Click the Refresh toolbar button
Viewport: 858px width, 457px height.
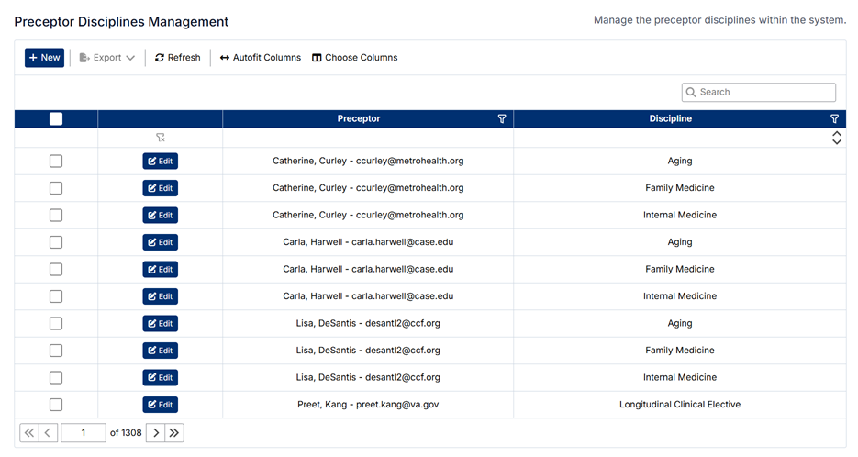[x=177, y=58]
